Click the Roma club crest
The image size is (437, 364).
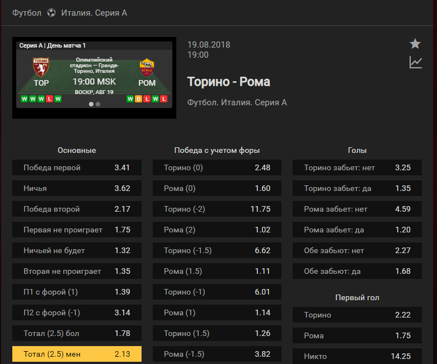[x=147, y=68]
